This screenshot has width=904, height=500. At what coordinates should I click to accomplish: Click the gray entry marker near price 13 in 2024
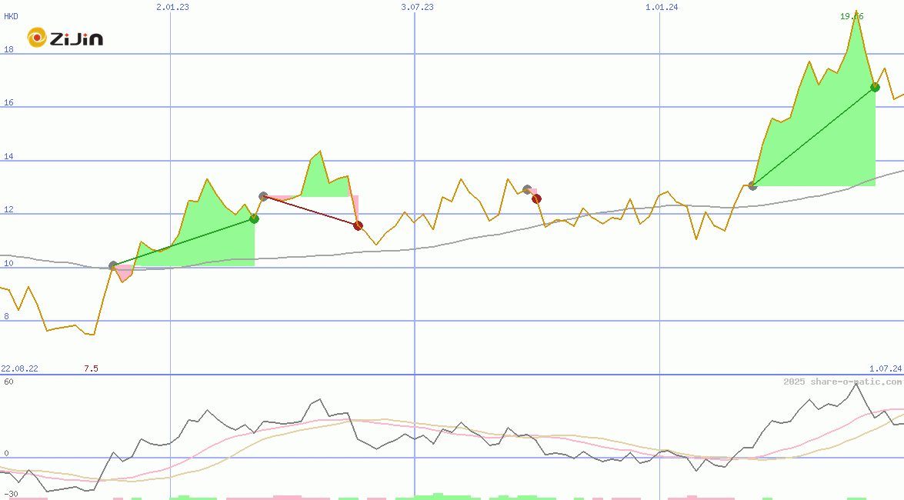(752, 185)
